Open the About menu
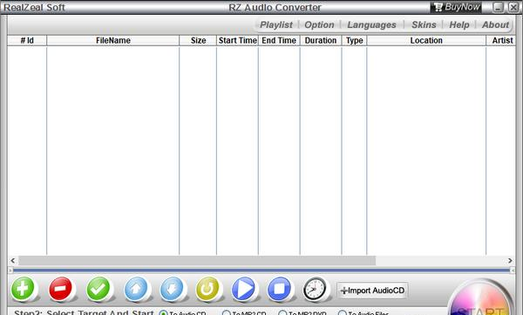The image size is (523, 315). coord(495,24)
